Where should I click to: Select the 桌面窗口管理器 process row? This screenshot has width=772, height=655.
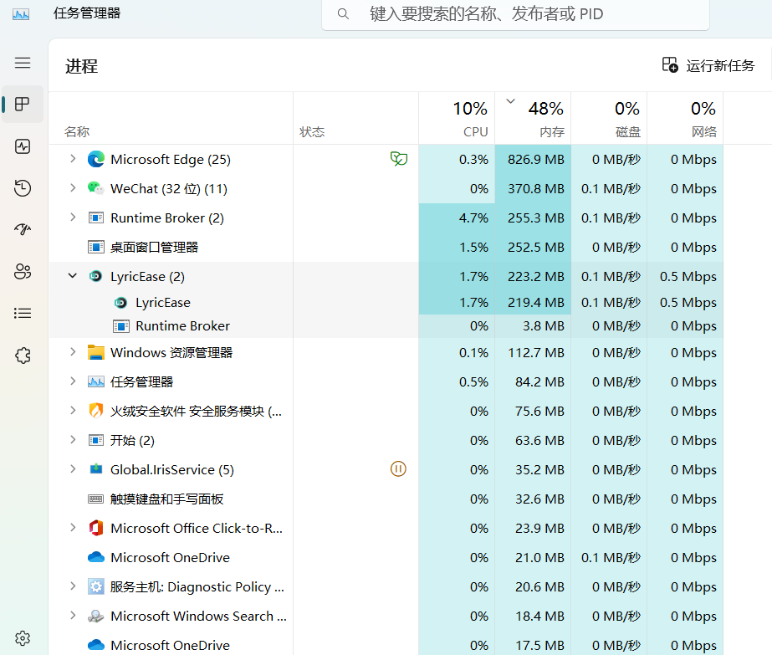[x=386, y=248]
